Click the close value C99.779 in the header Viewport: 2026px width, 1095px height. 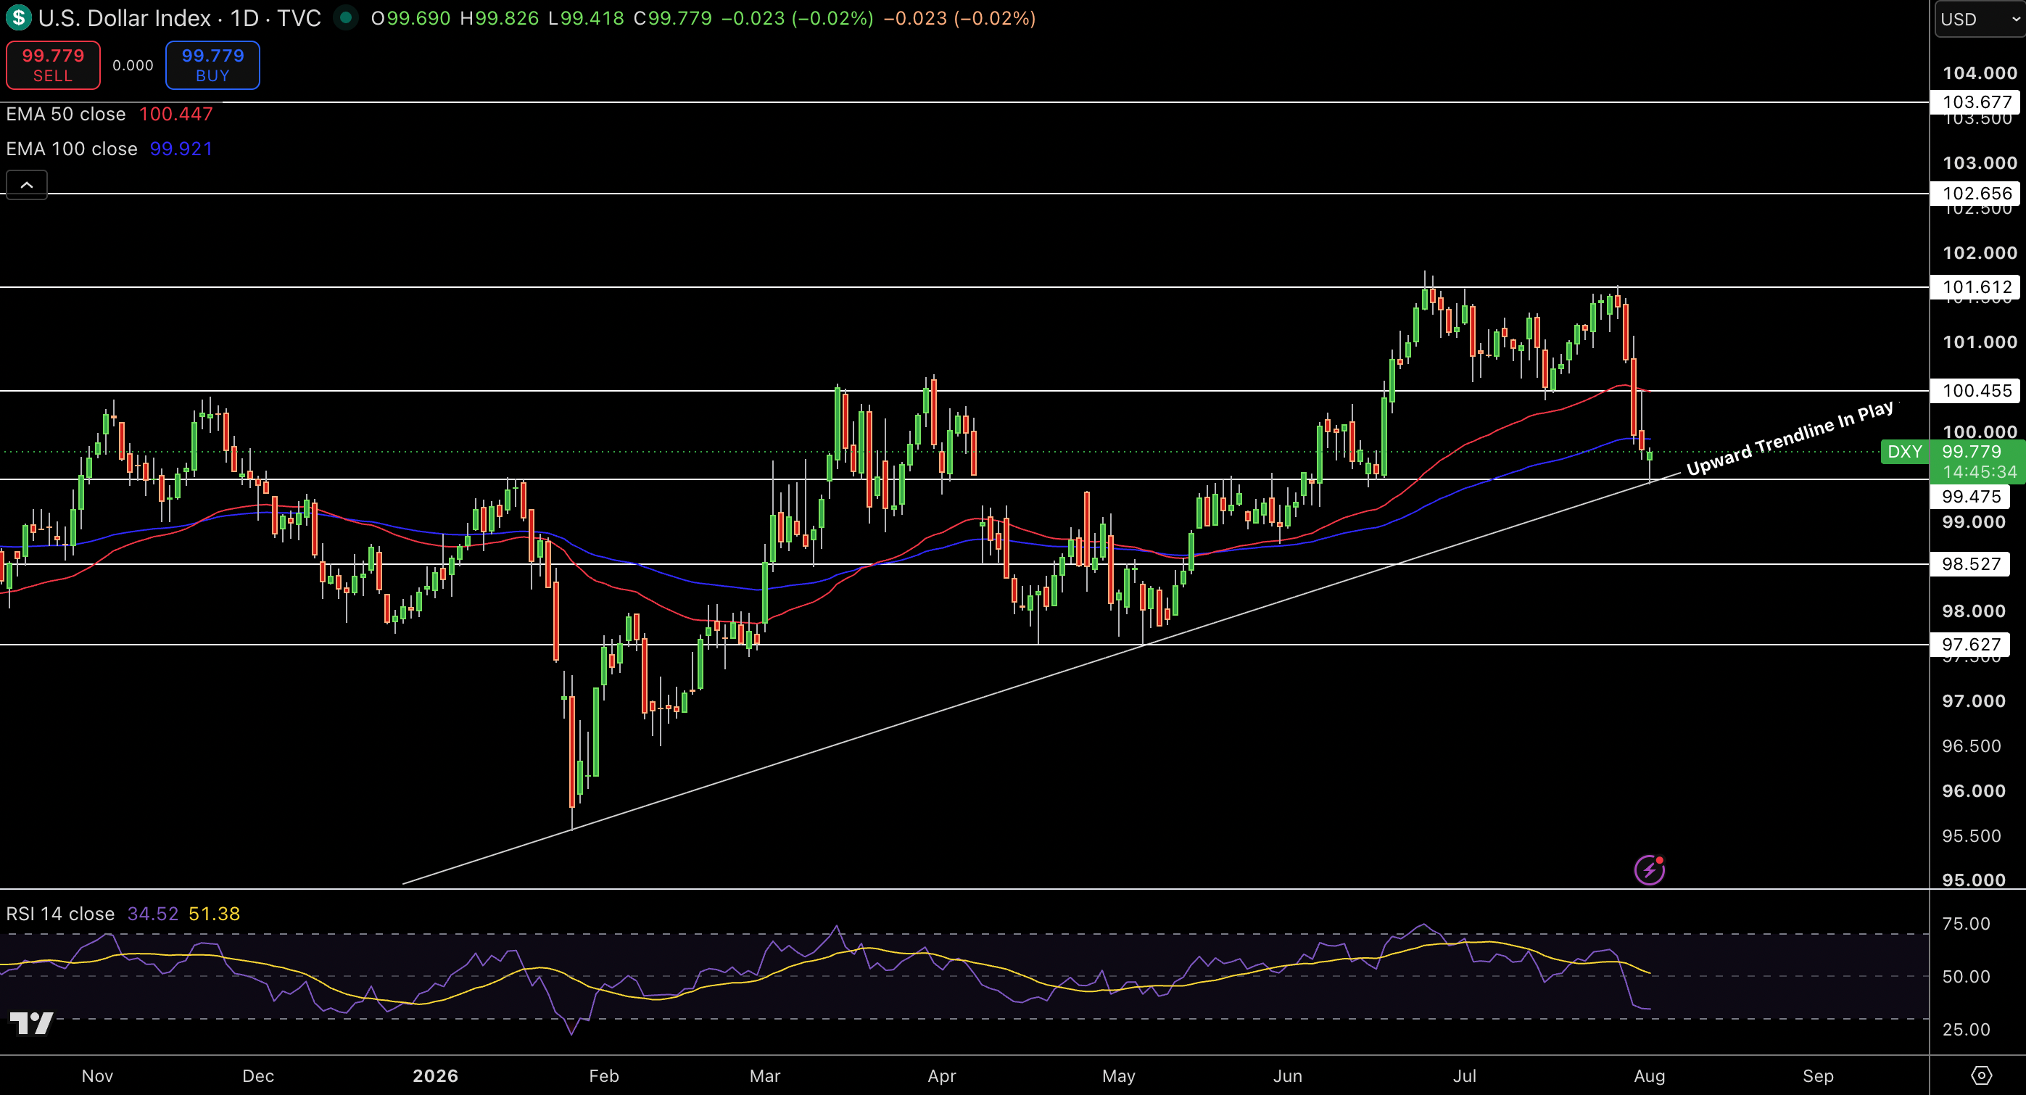[673, 18]
